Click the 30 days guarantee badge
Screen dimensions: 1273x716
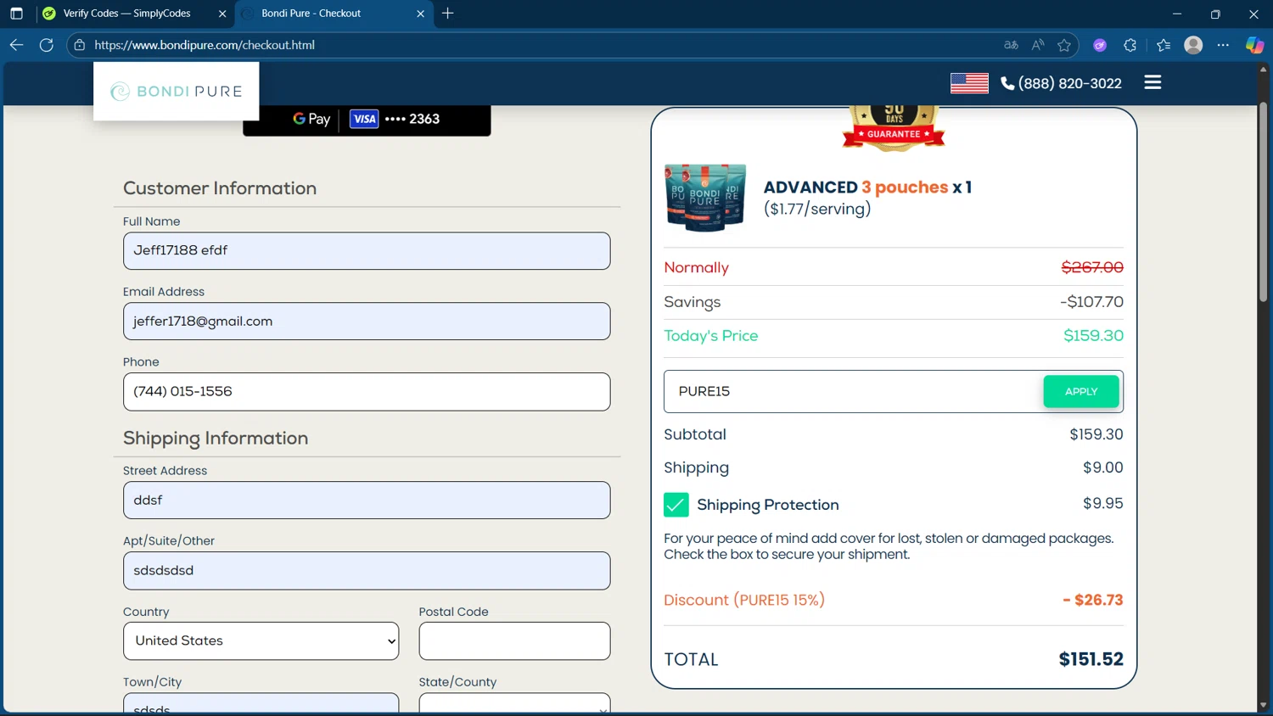894,128
